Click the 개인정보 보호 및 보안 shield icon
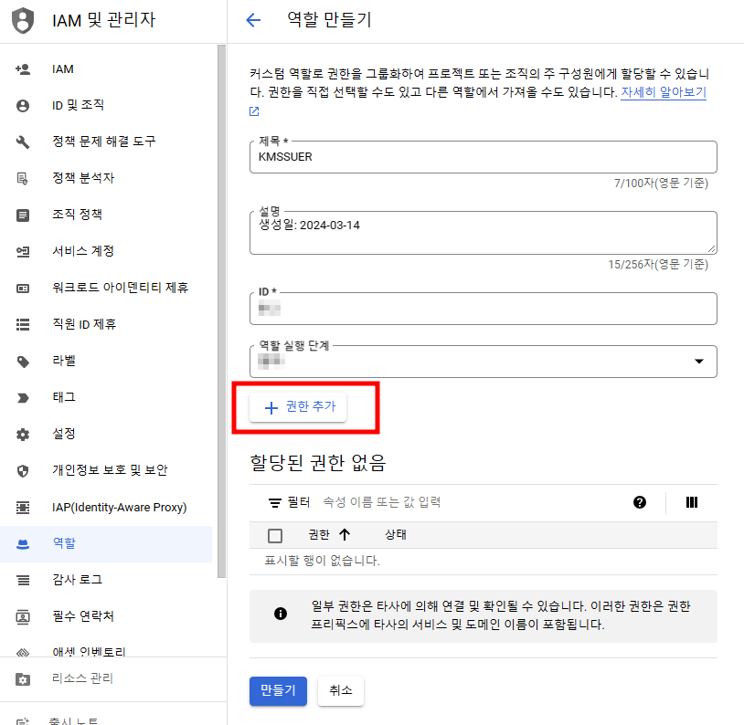Viewport: 744px width, 725px height. click(x=23, y=471)
